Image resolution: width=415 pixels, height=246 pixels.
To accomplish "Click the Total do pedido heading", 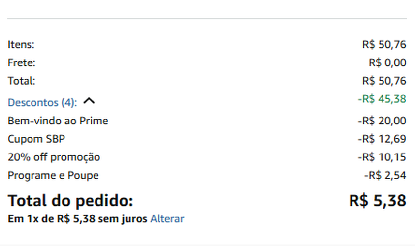I will (x=70, y=201).
